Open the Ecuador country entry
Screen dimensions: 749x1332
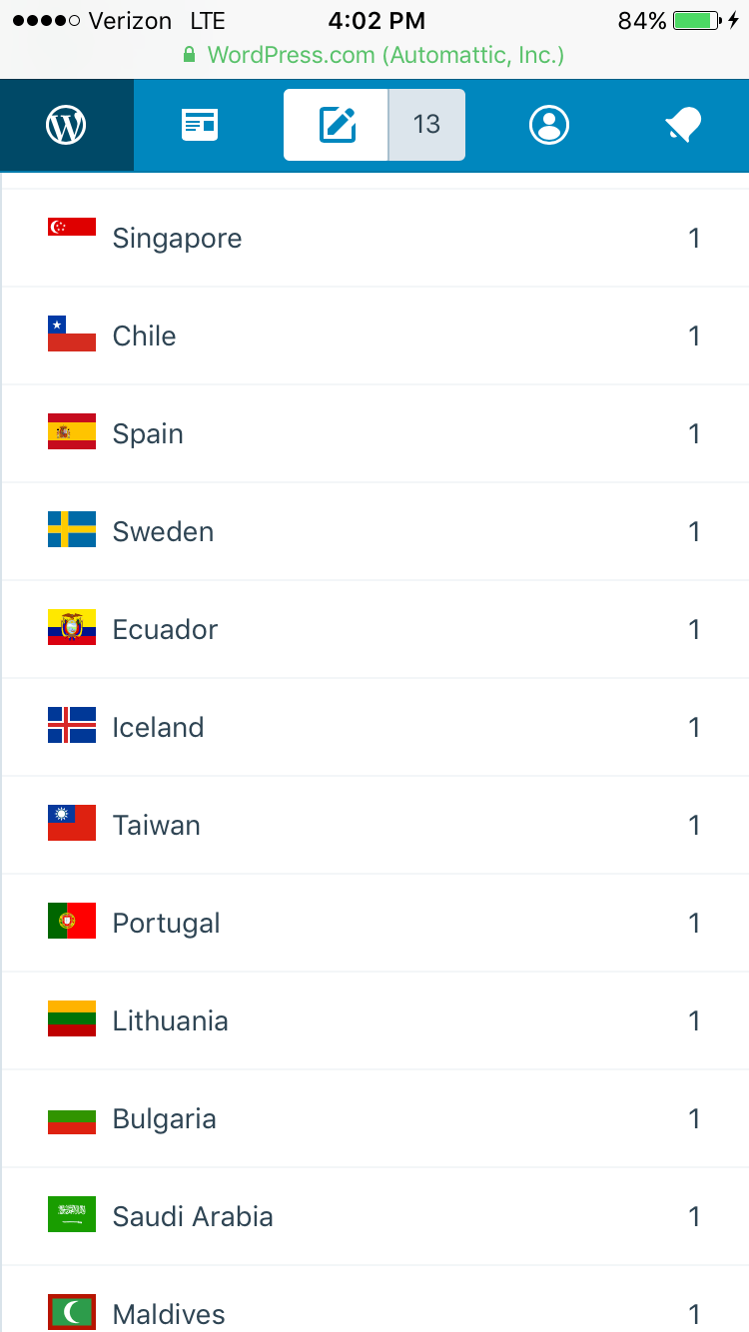point(165,630)
